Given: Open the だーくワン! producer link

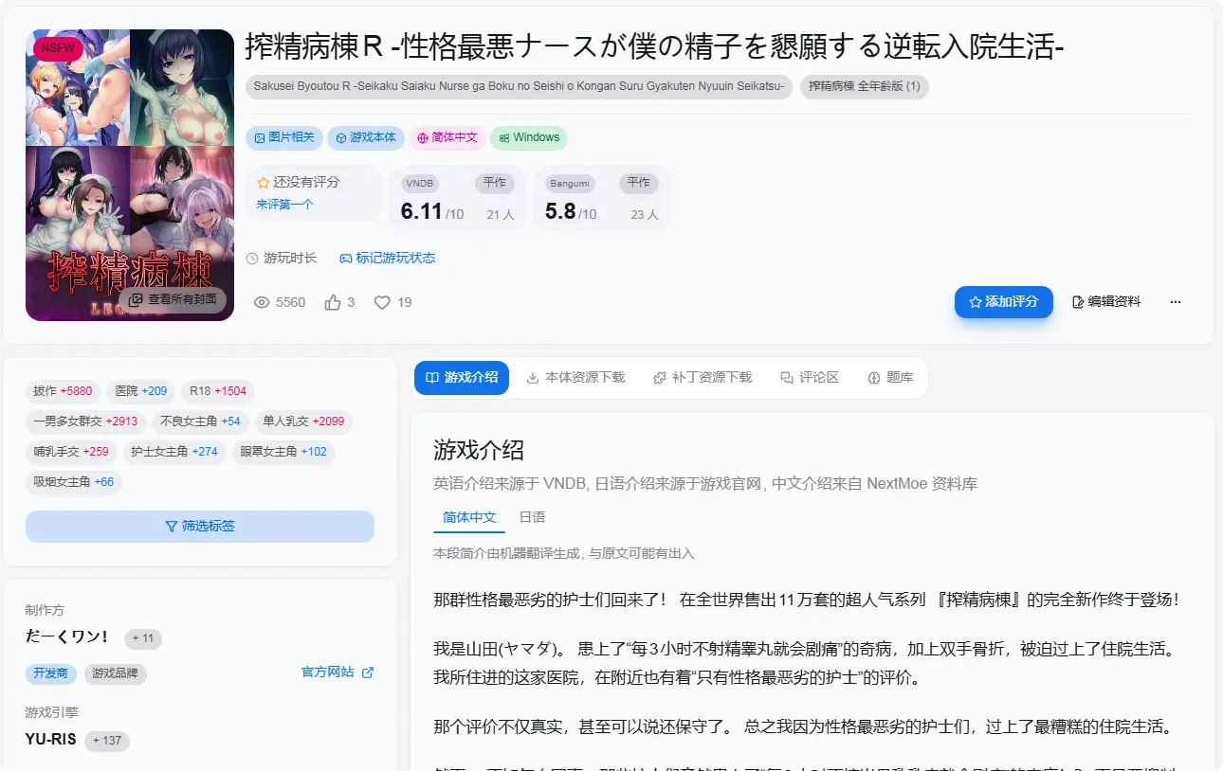Looking at the screenshot, I should 66,637.
